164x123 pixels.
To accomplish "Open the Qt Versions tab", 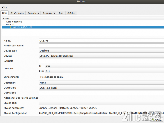I will click(x=17, y=13).
